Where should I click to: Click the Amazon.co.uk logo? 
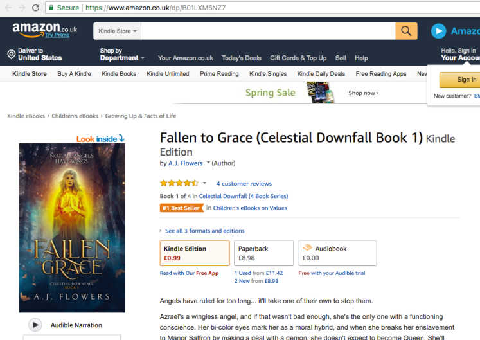(45, 30)
